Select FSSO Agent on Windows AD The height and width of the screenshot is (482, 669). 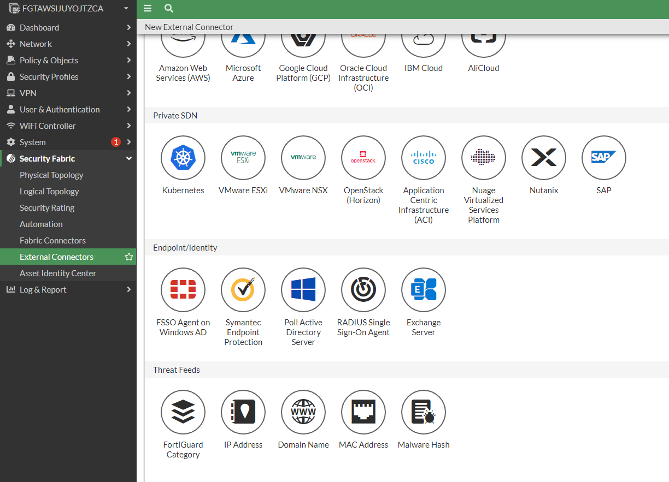(183, 290)
